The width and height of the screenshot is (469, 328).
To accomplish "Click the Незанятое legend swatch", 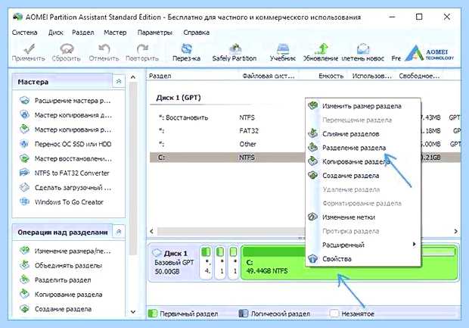I will [x=334, y=314].
